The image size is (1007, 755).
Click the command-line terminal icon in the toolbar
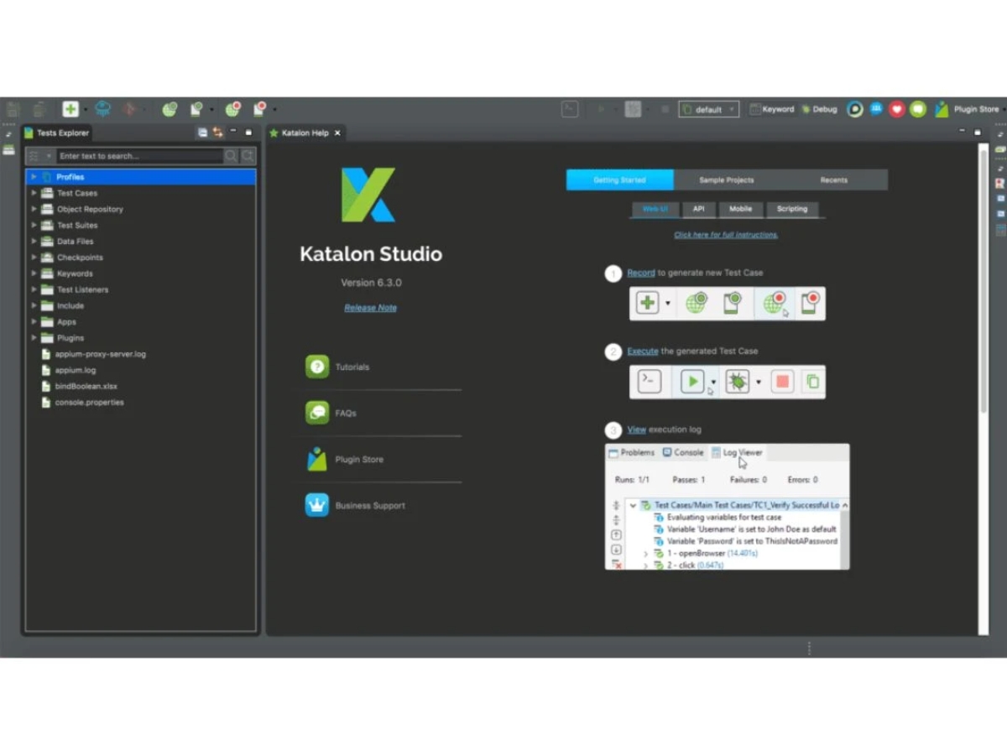(570, 109)
